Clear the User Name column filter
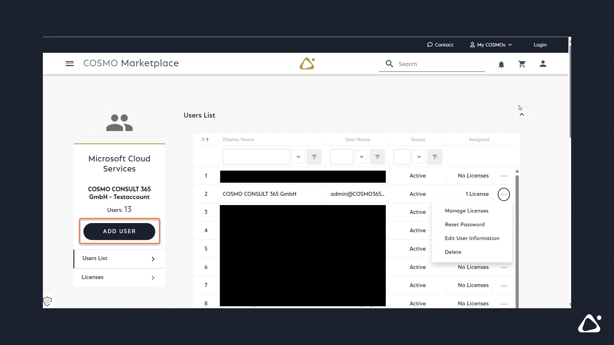 pyautogui.click(x=377, y=157)
